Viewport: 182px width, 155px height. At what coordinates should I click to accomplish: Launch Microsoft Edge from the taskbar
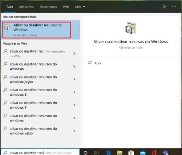[108, 153]
